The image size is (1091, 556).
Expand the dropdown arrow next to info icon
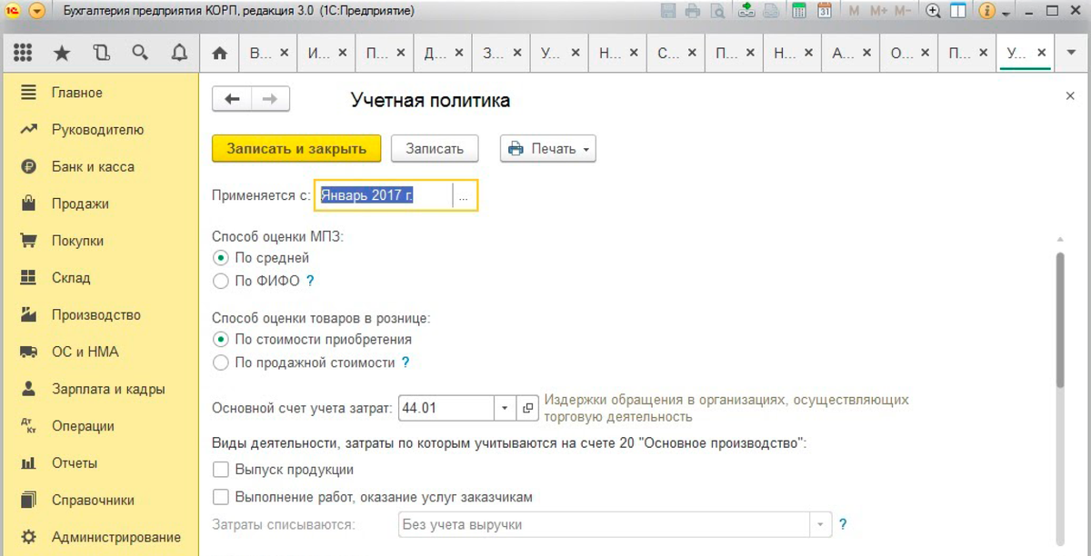click(1006, 14)
